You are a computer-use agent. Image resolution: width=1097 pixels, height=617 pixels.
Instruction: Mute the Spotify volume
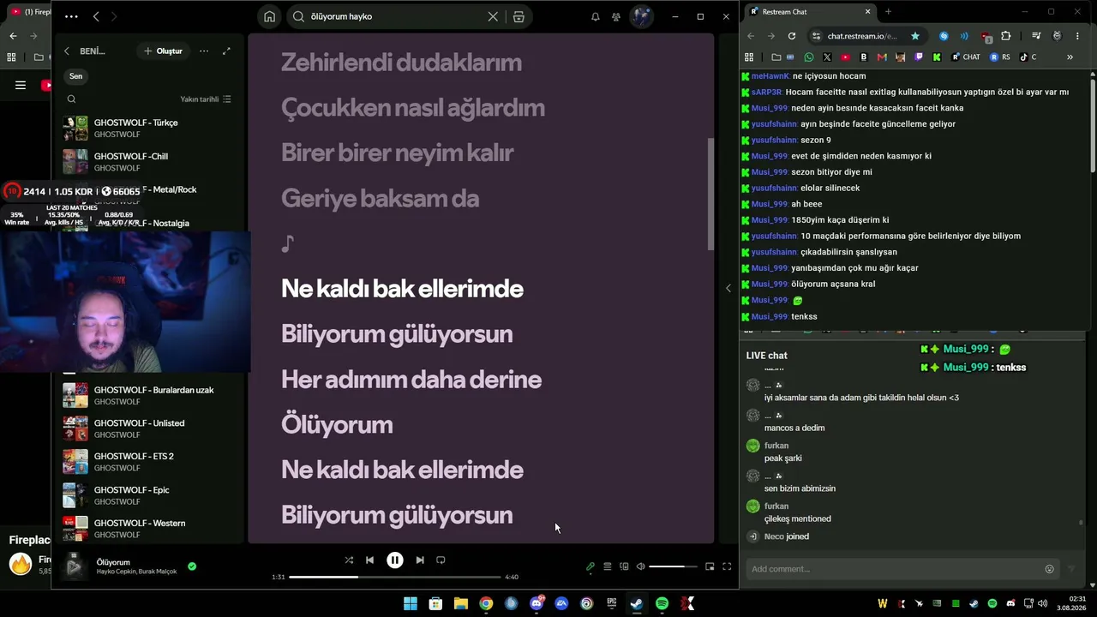point(640,566)
